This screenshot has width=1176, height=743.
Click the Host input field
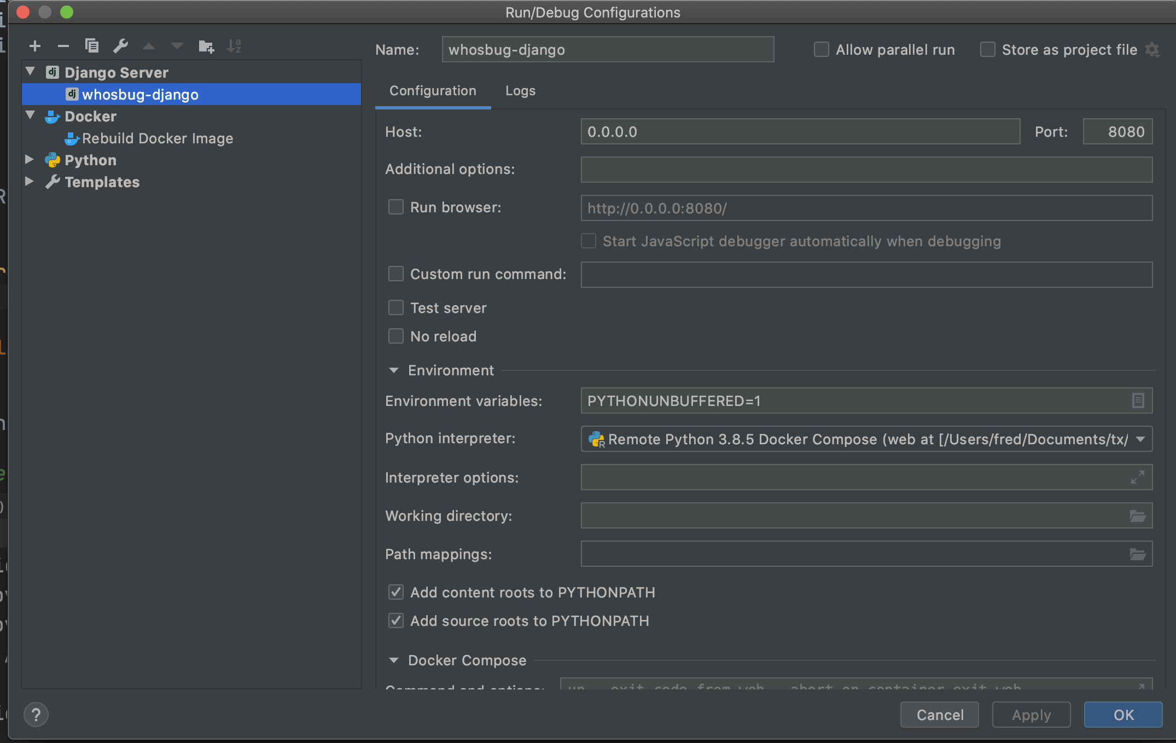(x=800, y=132)
